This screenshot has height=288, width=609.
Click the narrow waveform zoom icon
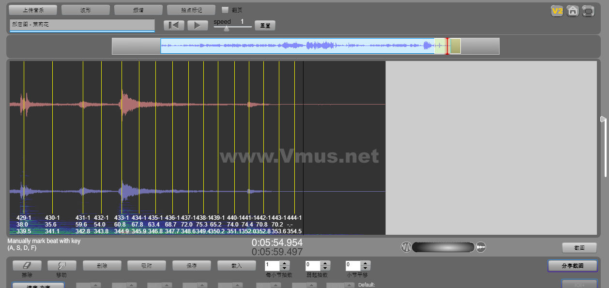click(406, 247)
